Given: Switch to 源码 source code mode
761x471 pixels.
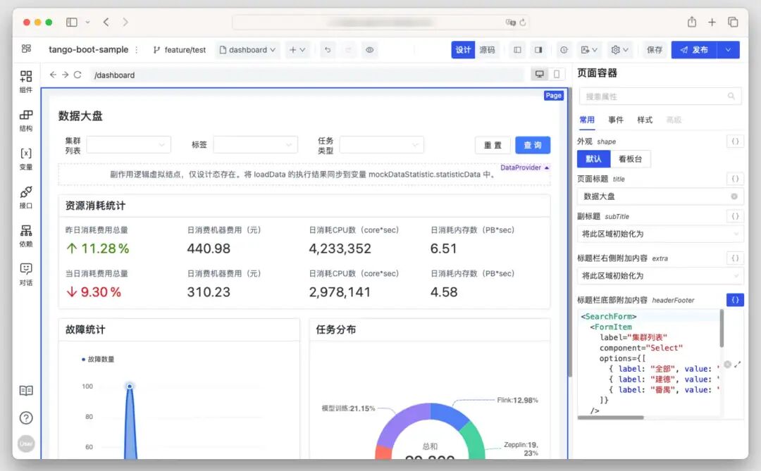Looking at the screenshot, I should [x=487, y=50].
